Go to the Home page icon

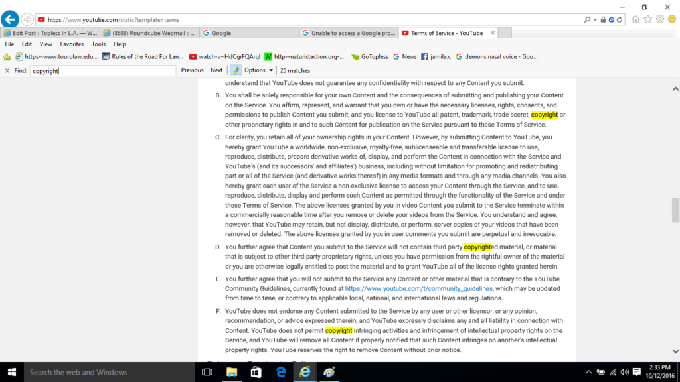[x=636, y=19]
